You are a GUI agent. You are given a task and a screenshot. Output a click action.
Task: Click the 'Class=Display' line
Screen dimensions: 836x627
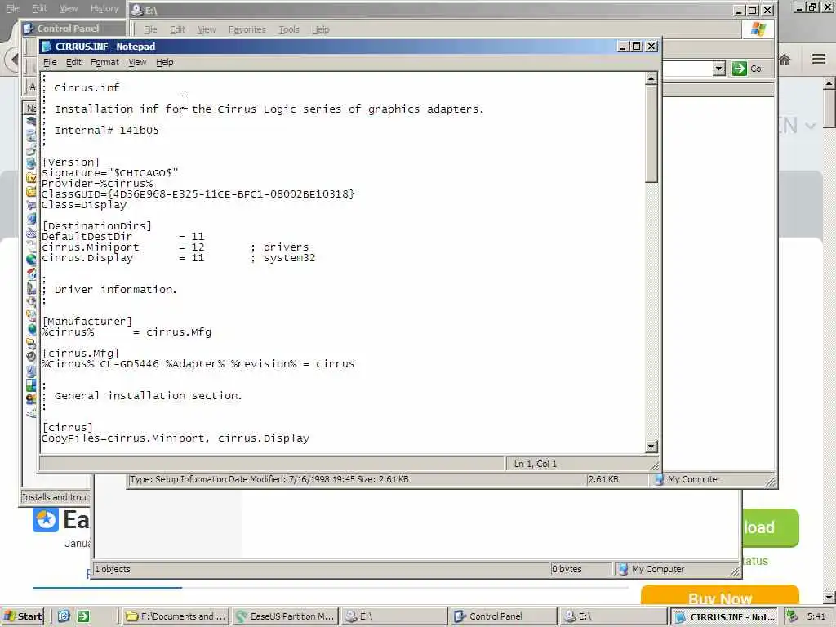coord(84,205)
